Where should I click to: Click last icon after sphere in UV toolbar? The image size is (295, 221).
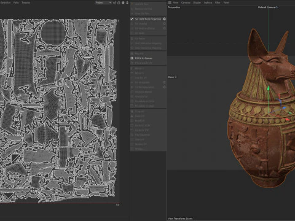(127, 2)
